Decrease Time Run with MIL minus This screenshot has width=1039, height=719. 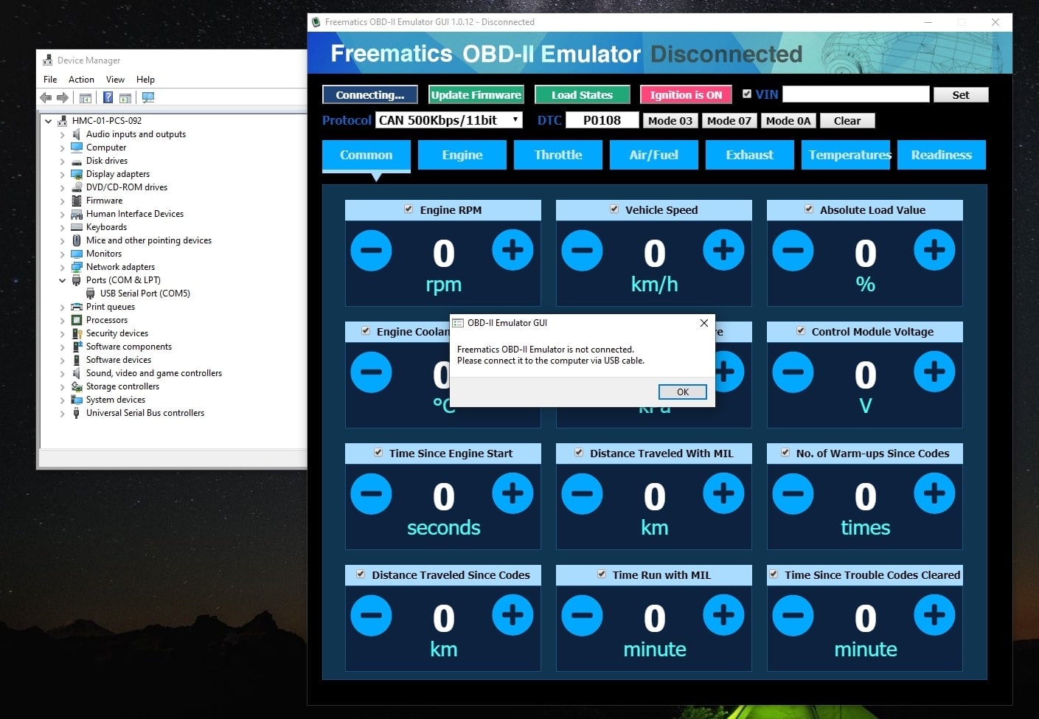click(x=582, y=615)
